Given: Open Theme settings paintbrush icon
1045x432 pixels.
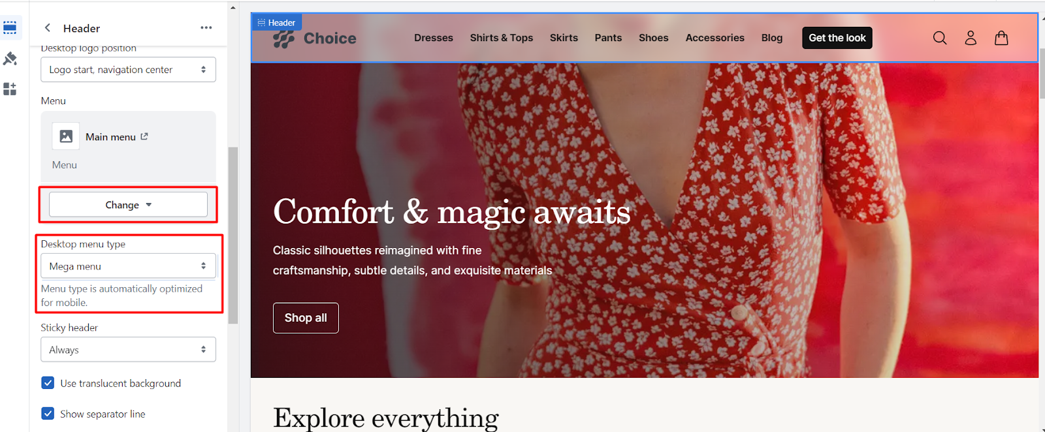Looking at the screenshot, I should point(10,59).
